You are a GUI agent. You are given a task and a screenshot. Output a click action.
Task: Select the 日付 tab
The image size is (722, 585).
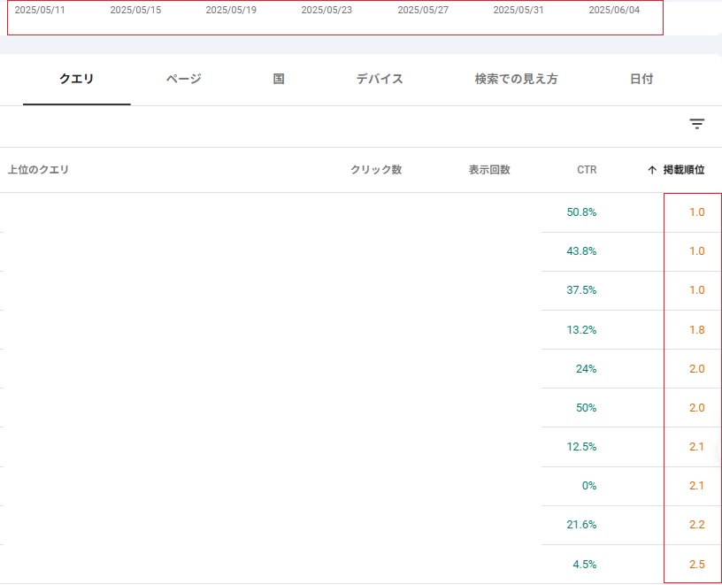(641, 79)
